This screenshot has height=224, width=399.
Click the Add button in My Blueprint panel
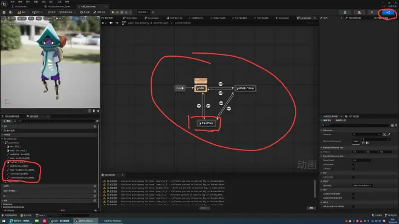pos(7,121)
